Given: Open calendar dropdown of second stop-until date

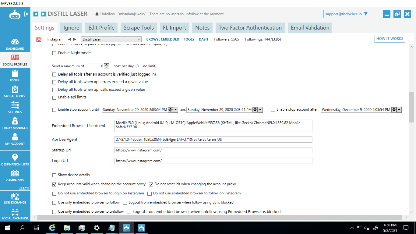Looking at the screenshot, I should pos(260,110).
